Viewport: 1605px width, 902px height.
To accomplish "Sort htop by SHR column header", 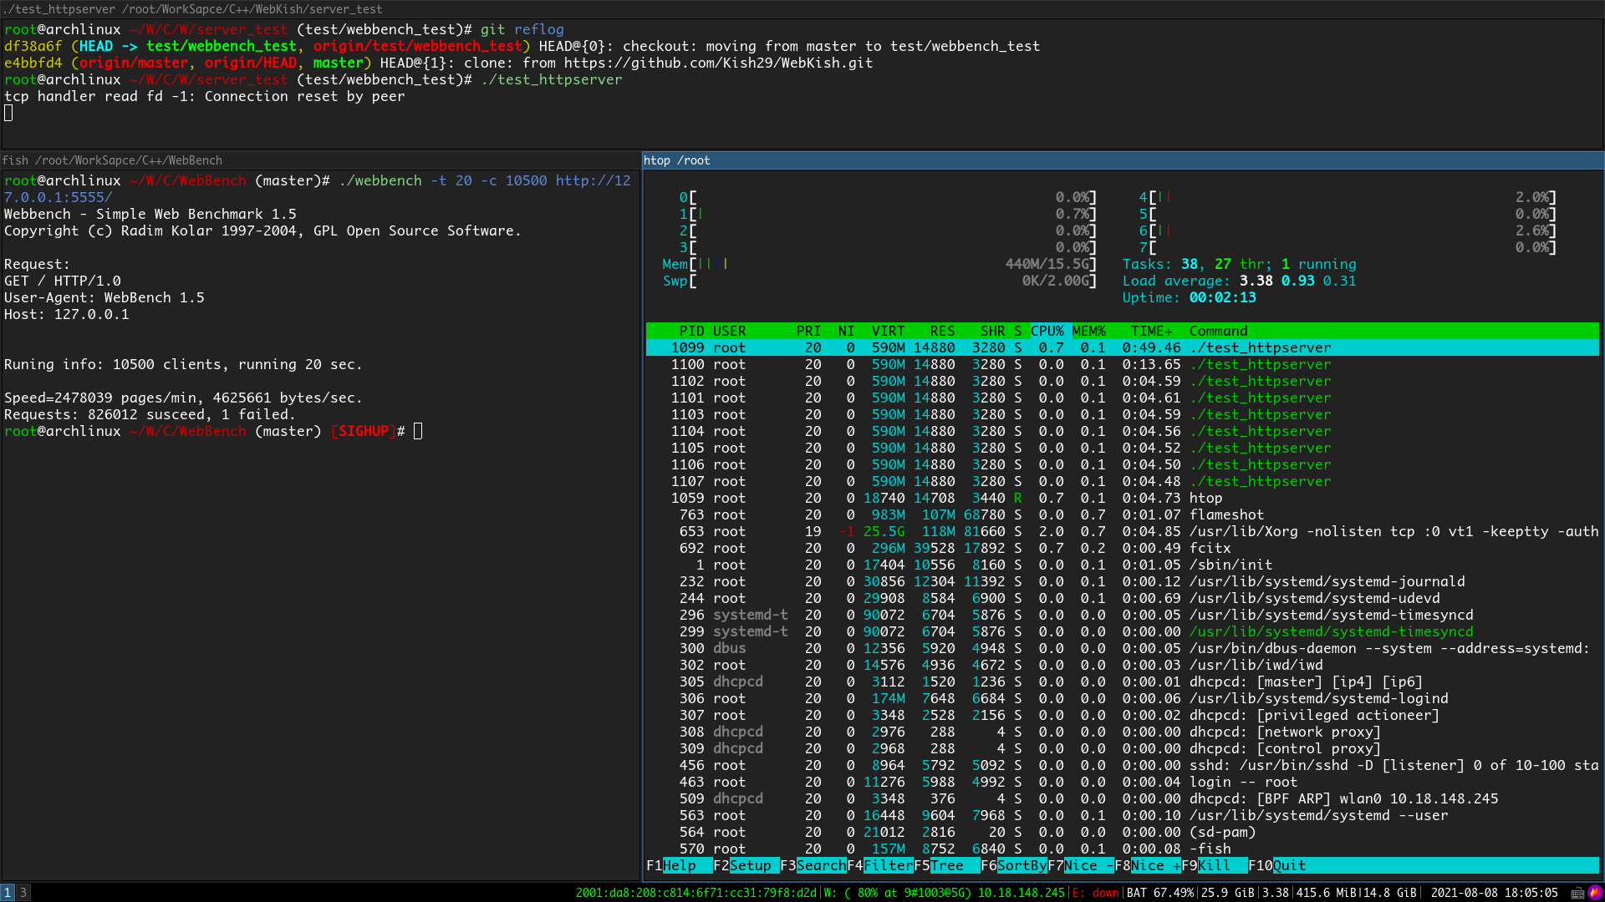I will tap(992, 331).
